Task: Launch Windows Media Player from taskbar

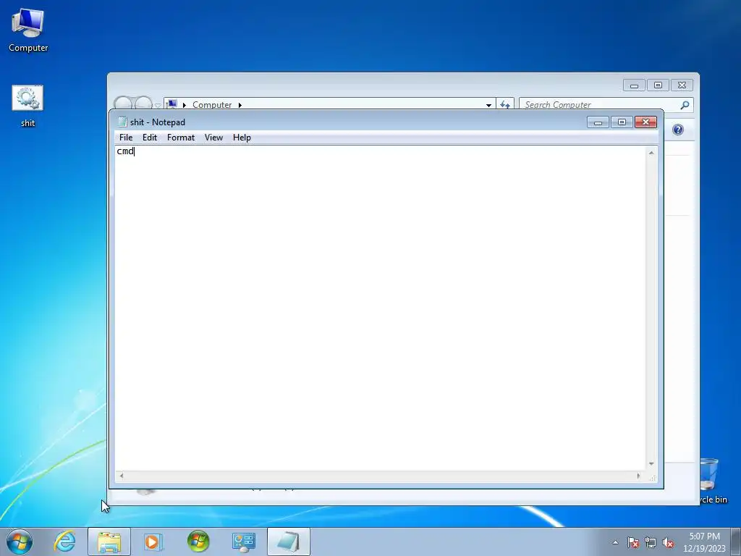Action: click(x=153, y=542)
